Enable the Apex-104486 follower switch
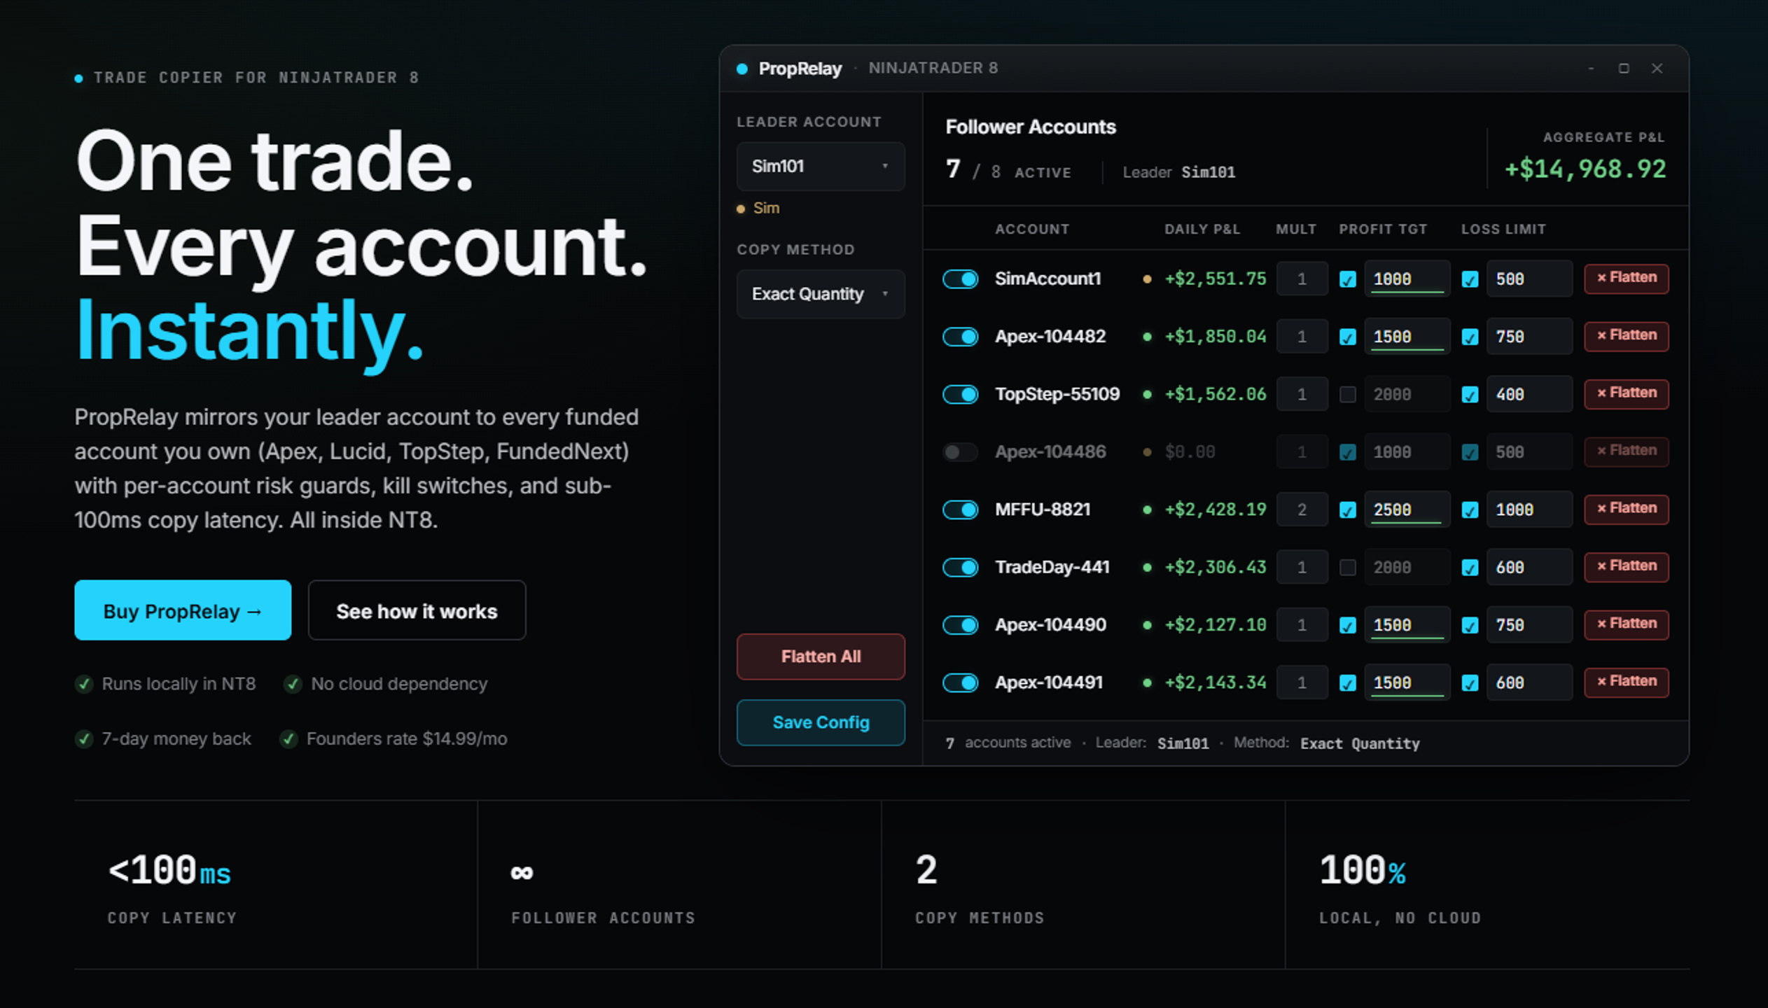1768x1008 pixels. pos(960,452)
